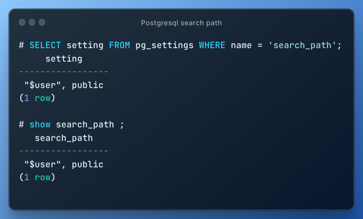The height and width of the screenshot is (219, 363).
Task: Click the first '(1 row)' result count
Action: click(x=37, y=98)
